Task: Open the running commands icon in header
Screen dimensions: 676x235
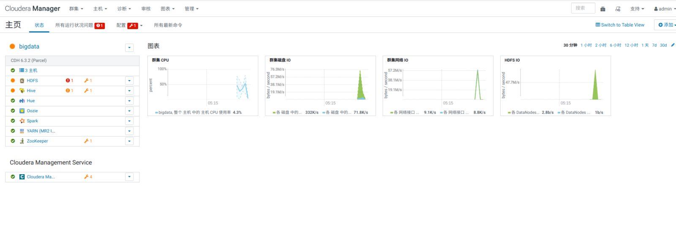Action: coord(618,9)
